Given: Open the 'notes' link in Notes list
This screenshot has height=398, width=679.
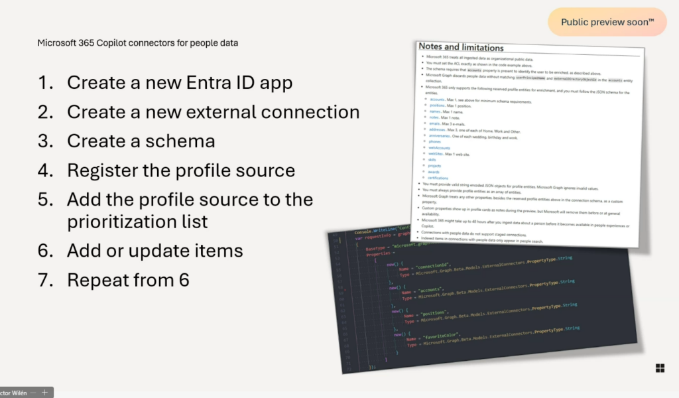Looking at the screenshot, I should pyautogui.click(x=434, y=117).
